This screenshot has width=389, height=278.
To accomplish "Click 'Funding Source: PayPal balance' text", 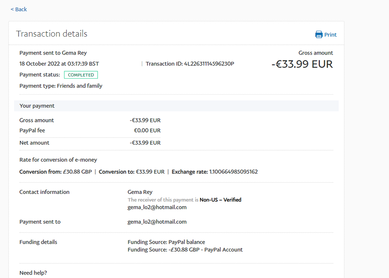I will pos(166,242).
